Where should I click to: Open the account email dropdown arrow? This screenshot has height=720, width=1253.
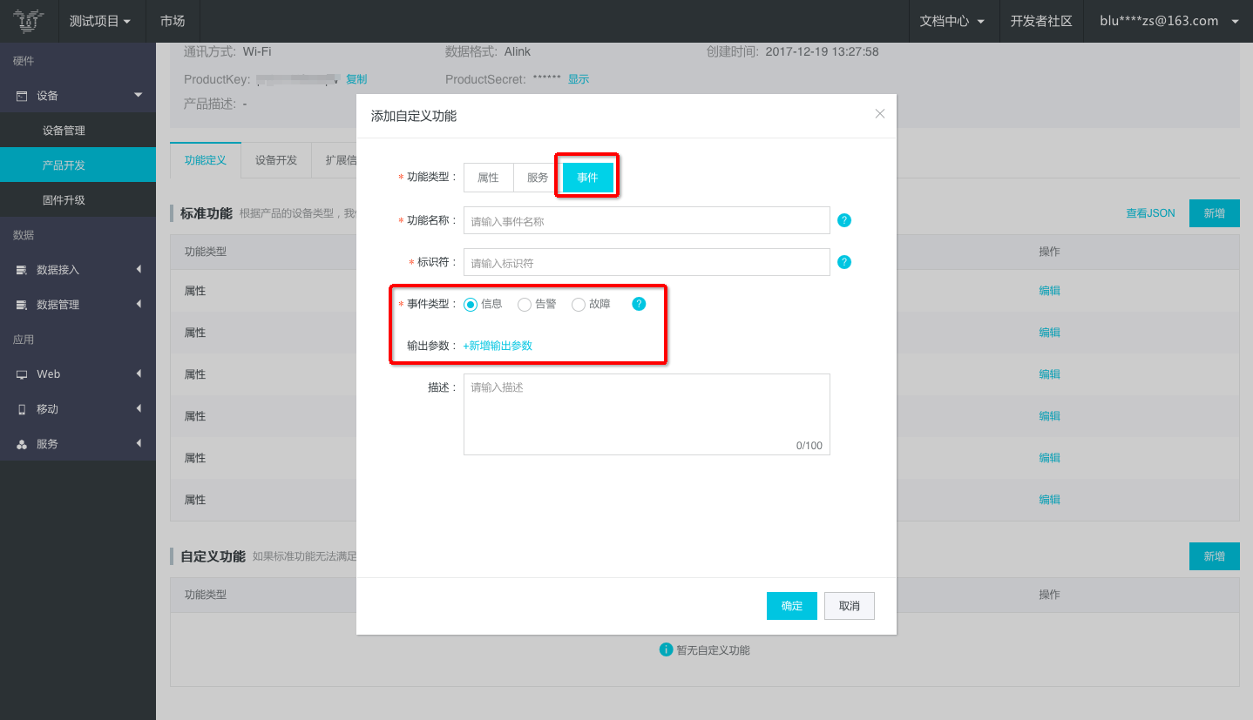point(1235,21)
